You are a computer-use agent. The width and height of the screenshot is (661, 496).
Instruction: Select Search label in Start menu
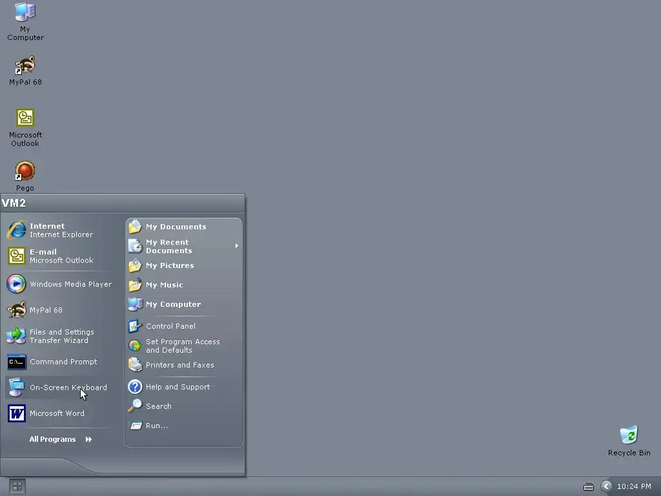(x=159, y=406)
